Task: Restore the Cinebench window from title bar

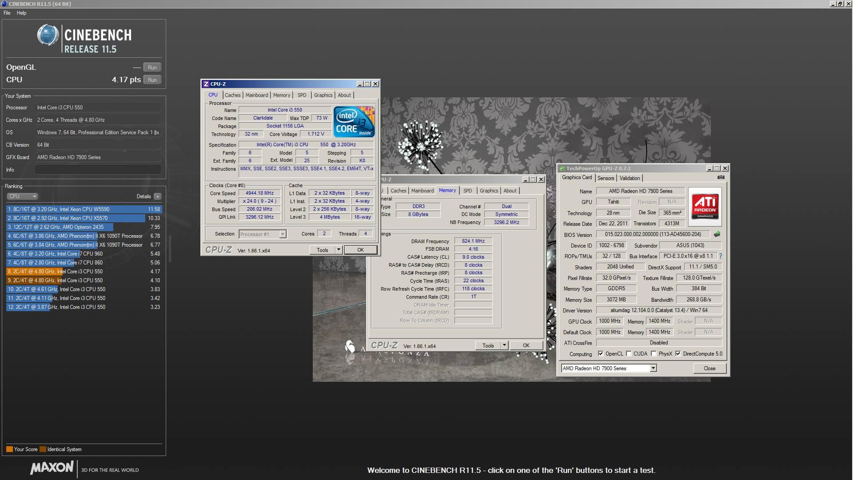Action: (840, 4)
